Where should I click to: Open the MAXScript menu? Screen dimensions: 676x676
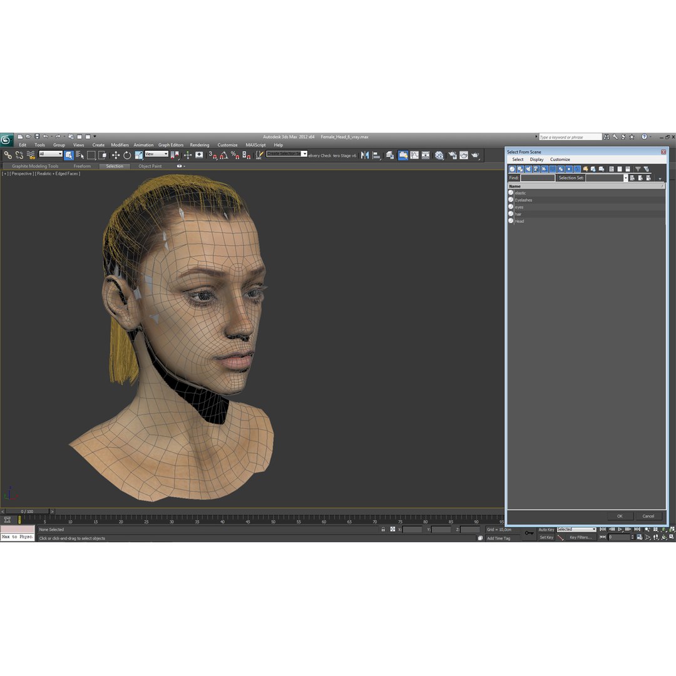(255, 145)
